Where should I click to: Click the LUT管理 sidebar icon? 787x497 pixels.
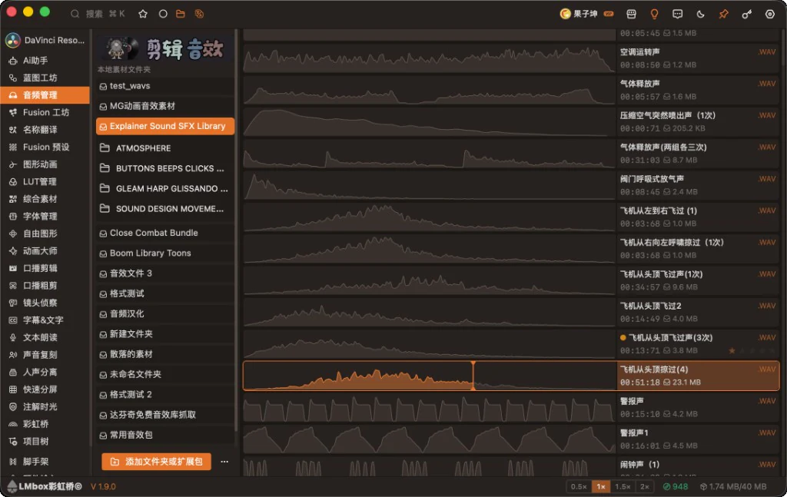(x=13, y=181)
